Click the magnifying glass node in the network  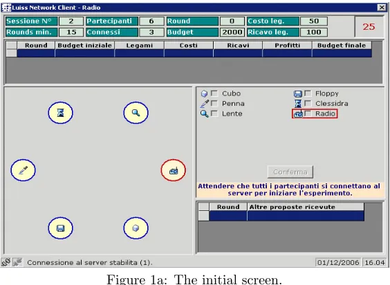[x=136, y=113]
